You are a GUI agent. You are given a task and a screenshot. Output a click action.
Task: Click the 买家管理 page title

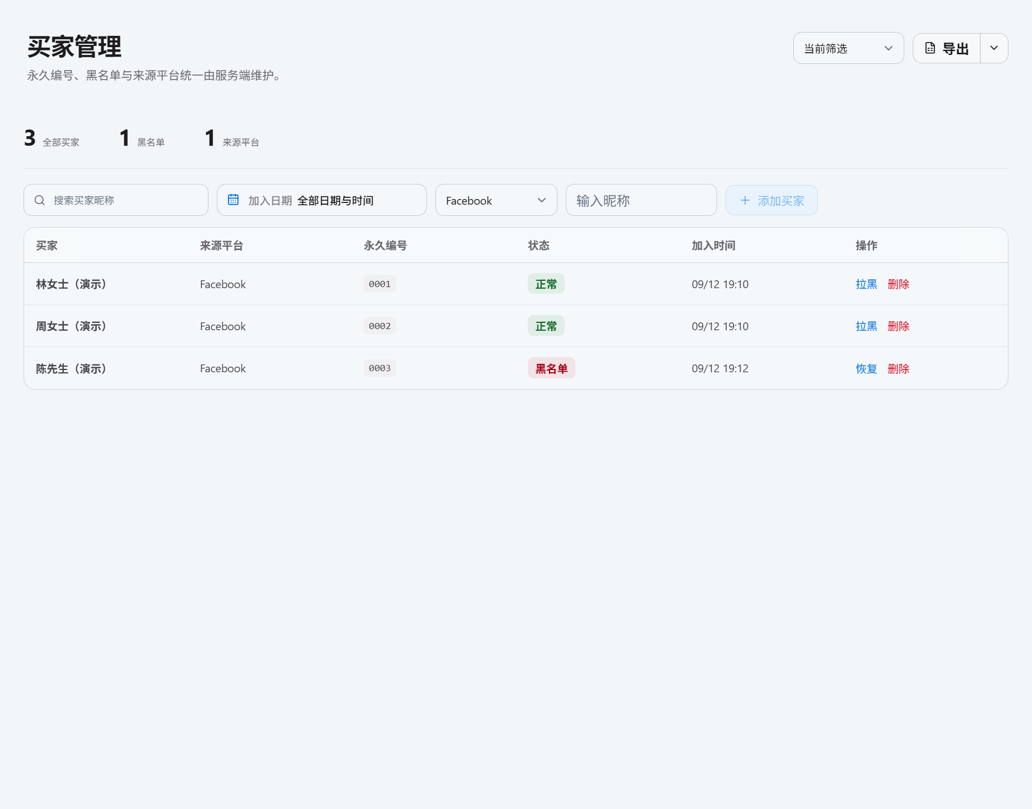coord(75,47)
